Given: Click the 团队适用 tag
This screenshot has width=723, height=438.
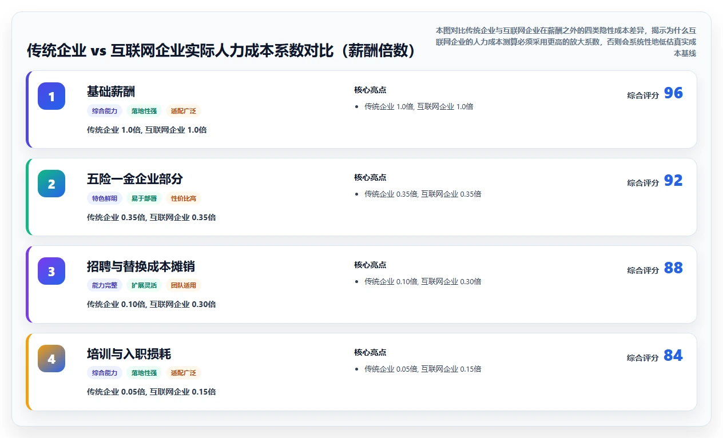Looking at the screenshot, I should coord(184,285).
